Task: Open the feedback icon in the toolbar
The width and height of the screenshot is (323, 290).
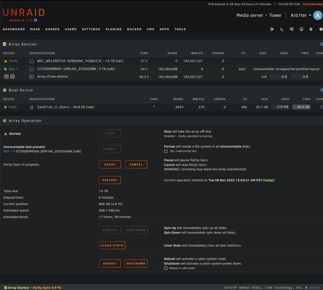Action: [292, 29]
